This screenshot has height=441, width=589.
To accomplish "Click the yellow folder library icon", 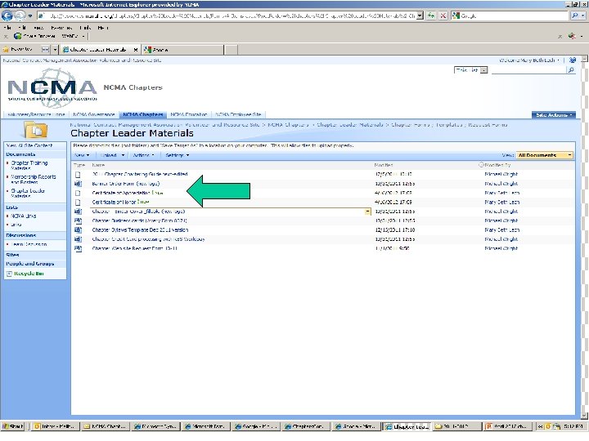I will 36,130.
